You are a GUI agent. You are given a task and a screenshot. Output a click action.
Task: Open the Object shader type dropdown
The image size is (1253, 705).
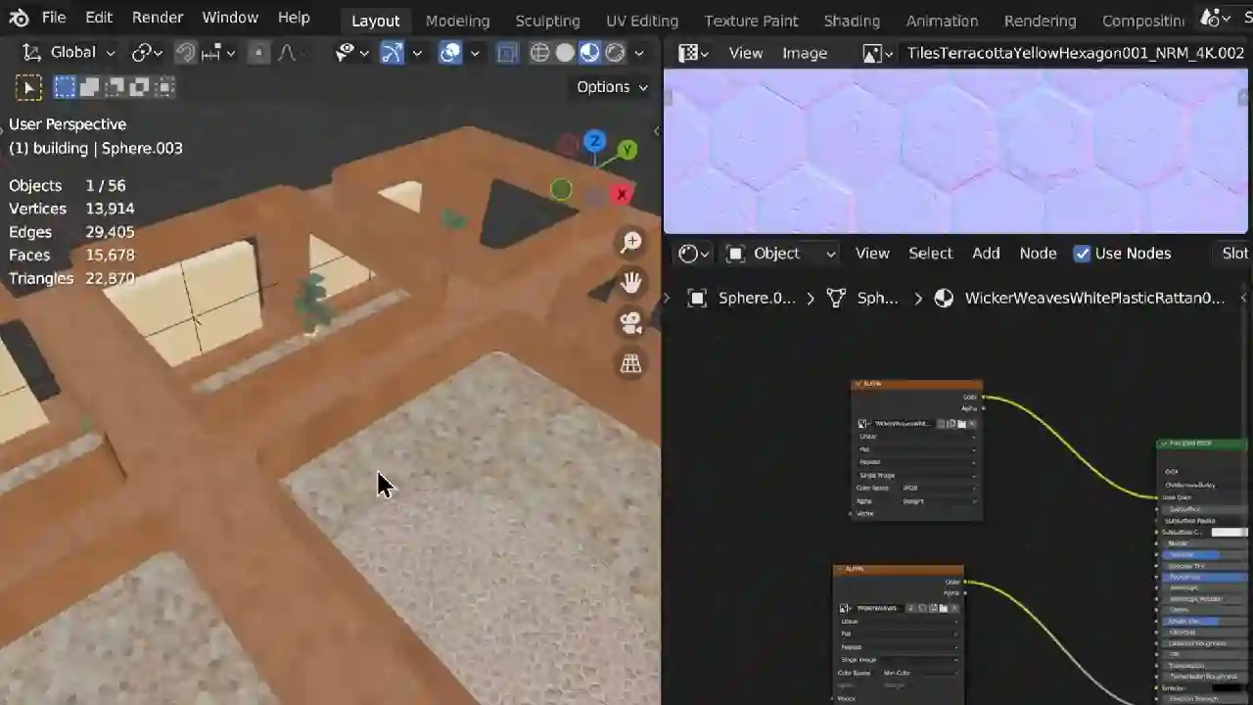tap(776, 253)
